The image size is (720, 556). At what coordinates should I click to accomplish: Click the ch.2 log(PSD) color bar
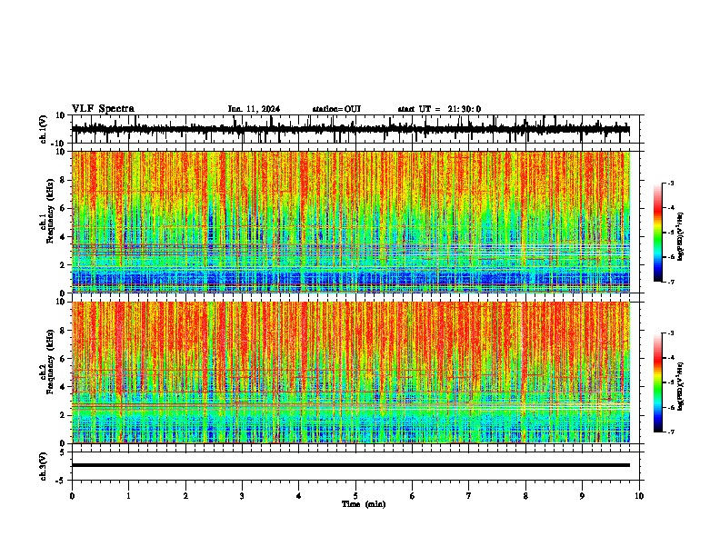[x=657, y=382]
